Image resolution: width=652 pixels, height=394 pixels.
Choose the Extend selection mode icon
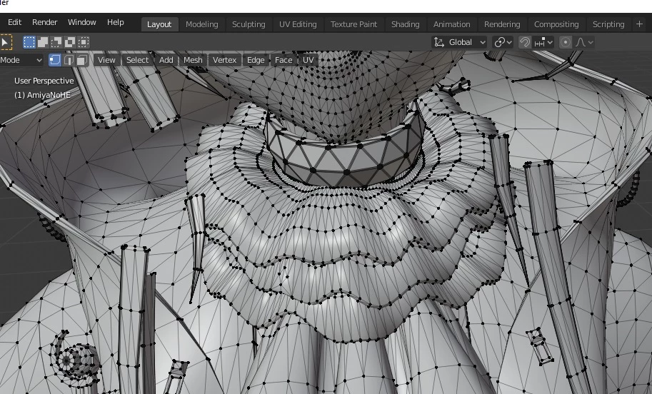43,42
